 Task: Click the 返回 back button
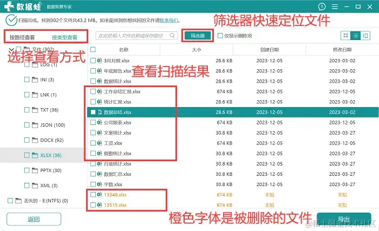click(x=34, y=219)
